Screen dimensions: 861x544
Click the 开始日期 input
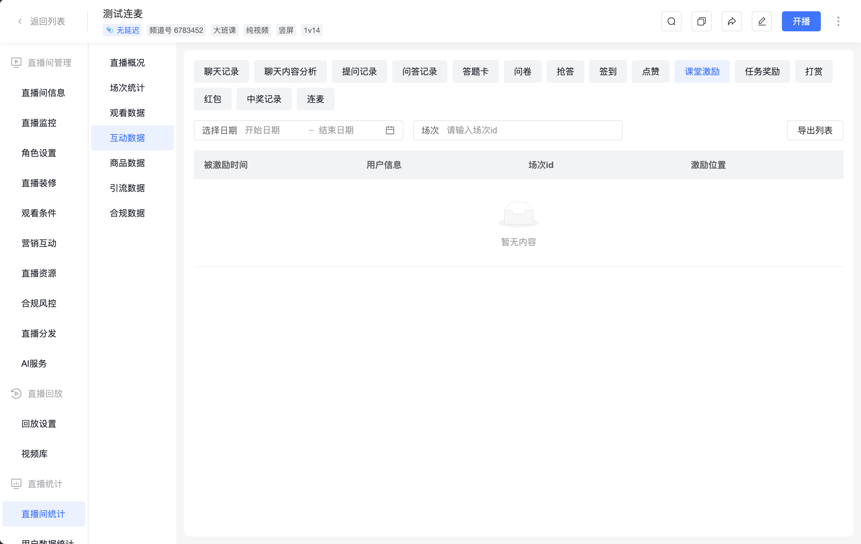tap(274, 130)
